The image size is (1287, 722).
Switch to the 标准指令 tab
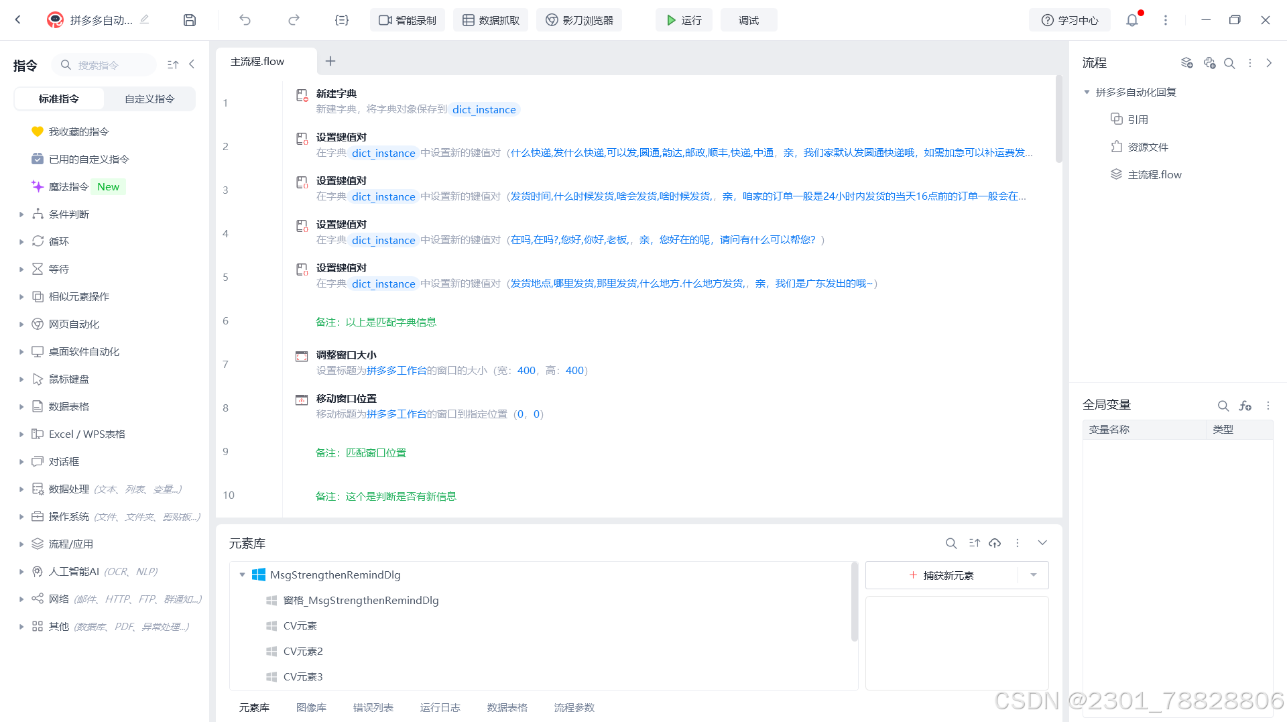[59, 99]
